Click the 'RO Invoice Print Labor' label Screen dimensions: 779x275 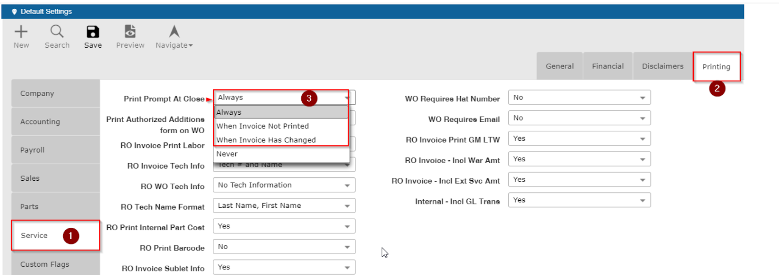(x=163, y=145)
